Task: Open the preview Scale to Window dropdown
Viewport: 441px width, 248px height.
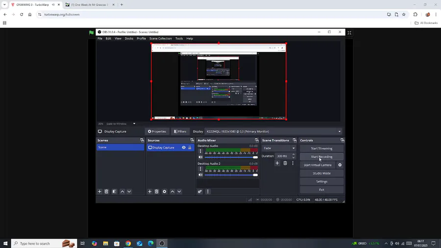Action: coord(134,124)
